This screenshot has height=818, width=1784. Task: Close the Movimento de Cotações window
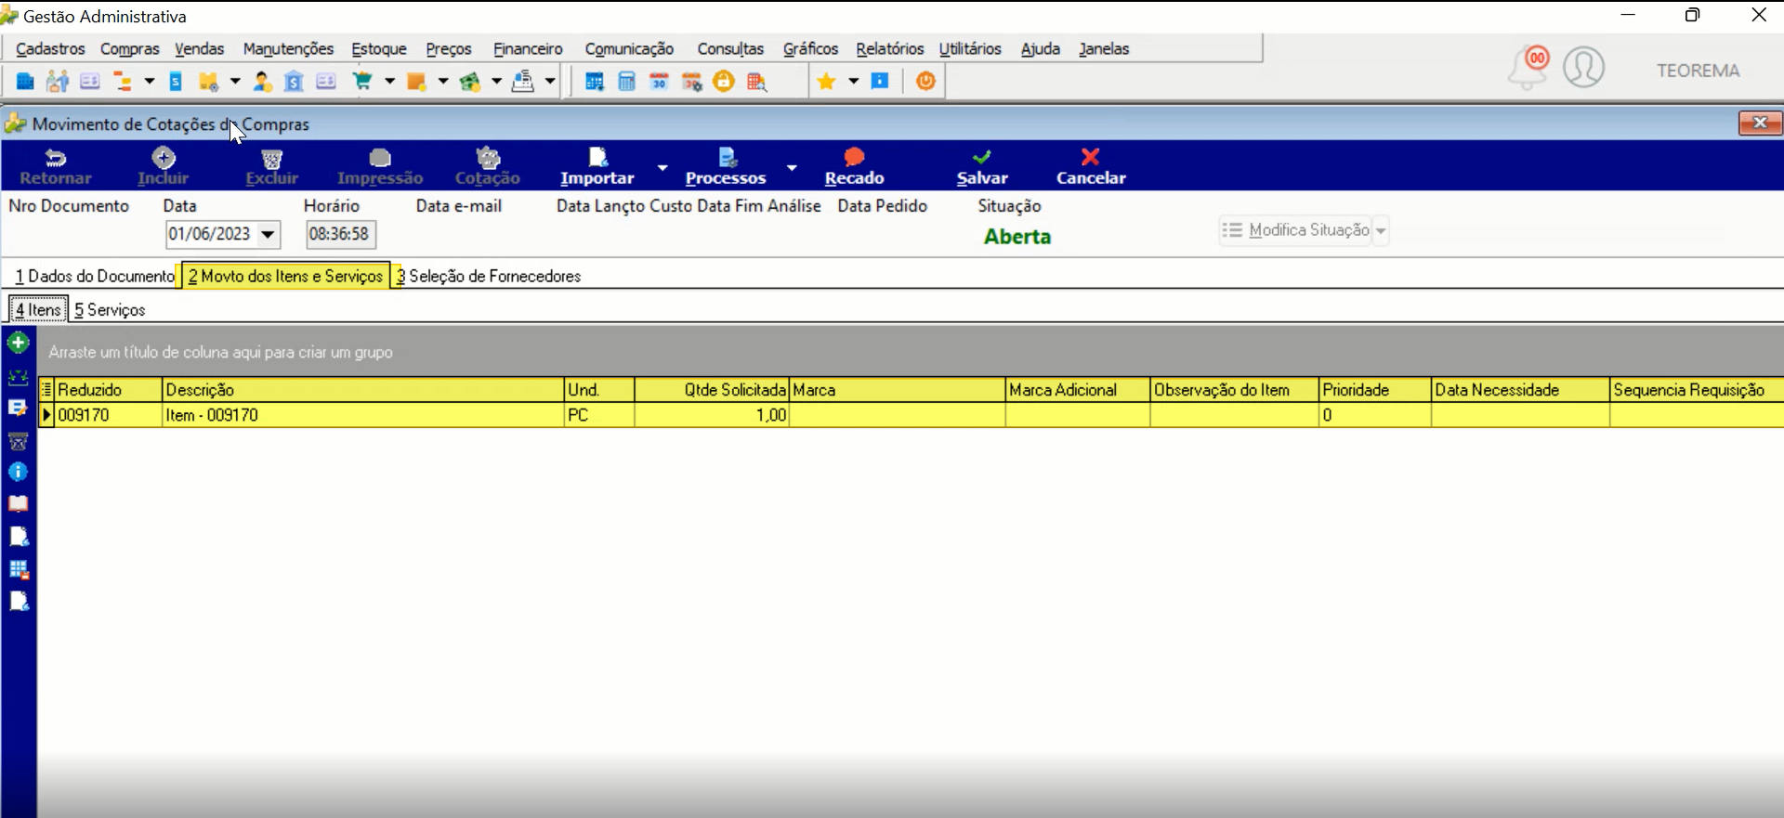1760,123
